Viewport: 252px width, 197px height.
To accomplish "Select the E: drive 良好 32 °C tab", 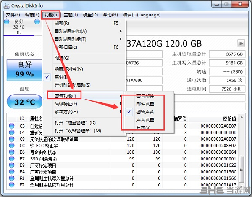I will coord(19,27).
